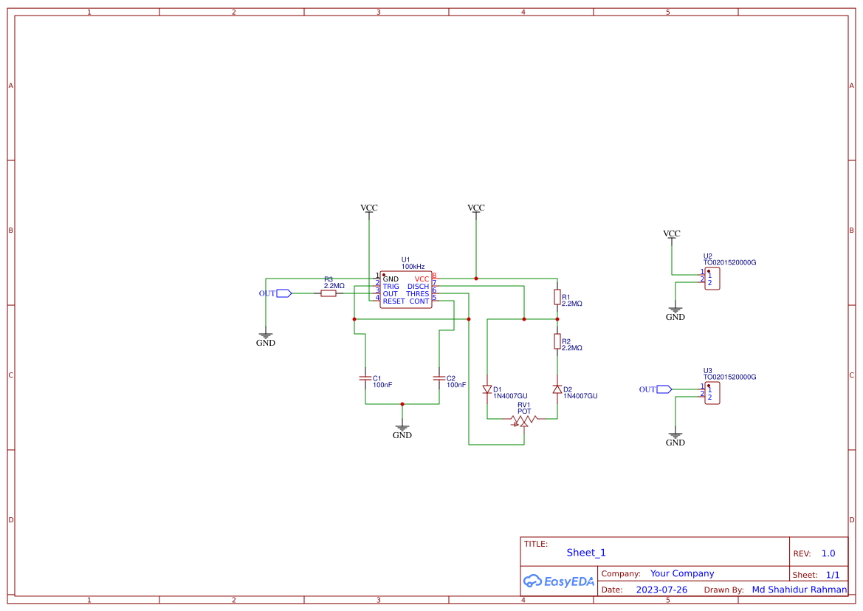Click the date 2023-07-26 in title block
863x611 pixels.
click(x=663, y=590)
